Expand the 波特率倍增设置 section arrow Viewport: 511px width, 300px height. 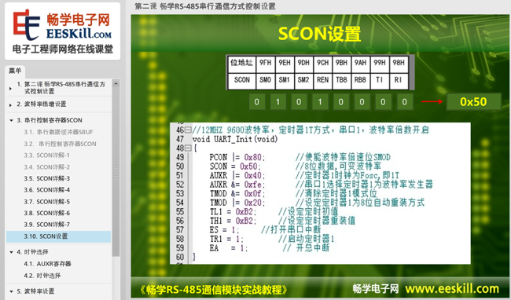10,104
